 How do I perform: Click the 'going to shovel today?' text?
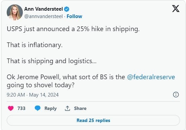tap(41, 85)
